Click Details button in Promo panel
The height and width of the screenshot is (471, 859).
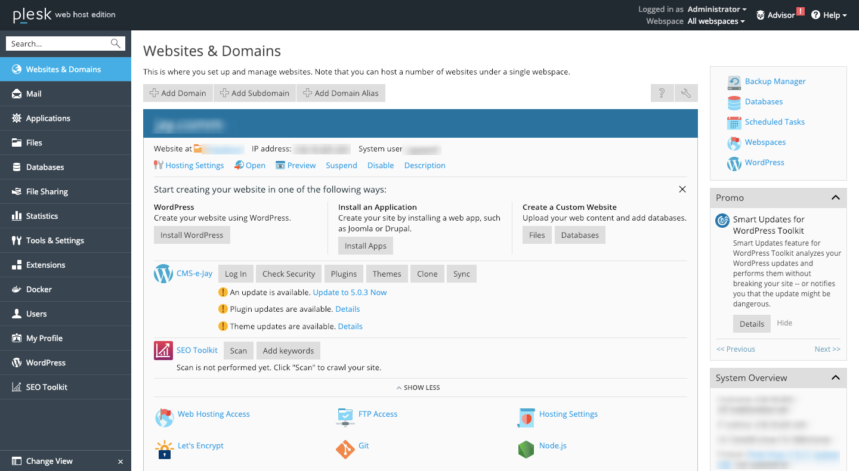tap(752, 324)
